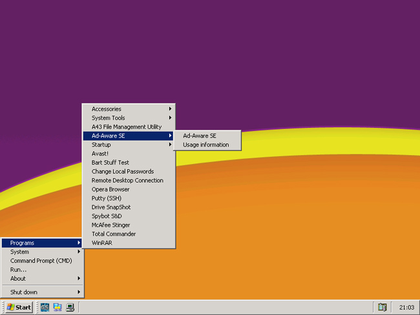Screen dimensions: 420x315
Task: Expand the System Tools submenu
Action: pyautogui.click(x=129, y=117)
